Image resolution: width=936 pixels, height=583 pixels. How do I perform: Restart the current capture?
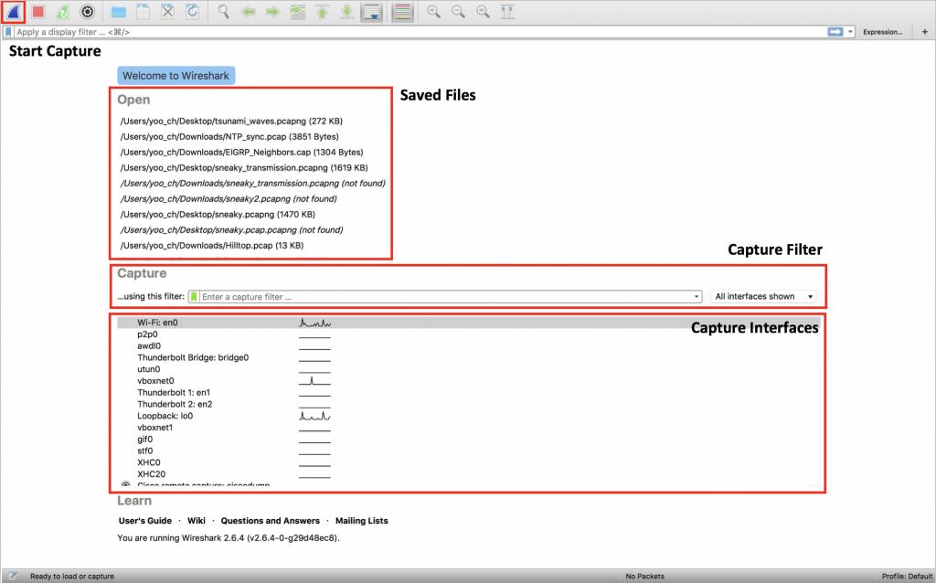(63, 11)
